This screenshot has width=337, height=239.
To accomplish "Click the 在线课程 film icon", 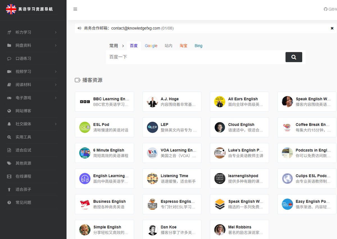I will 9,176.
